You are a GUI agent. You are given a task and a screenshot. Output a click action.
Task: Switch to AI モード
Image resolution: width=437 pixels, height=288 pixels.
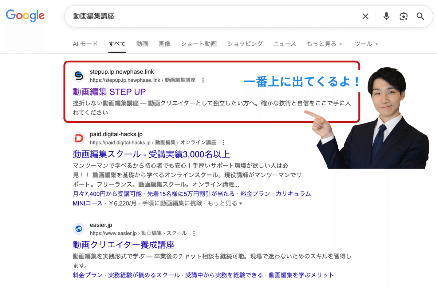[x=85, y=43]
